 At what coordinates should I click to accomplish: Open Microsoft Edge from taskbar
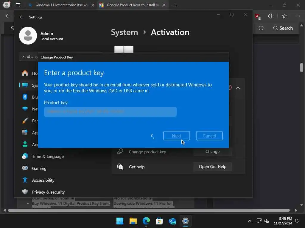pyautogui.click(x=146, y=221)
